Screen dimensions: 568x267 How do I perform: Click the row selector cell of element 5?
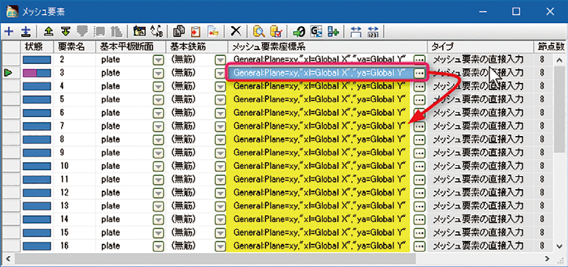[x=11, y=99]
